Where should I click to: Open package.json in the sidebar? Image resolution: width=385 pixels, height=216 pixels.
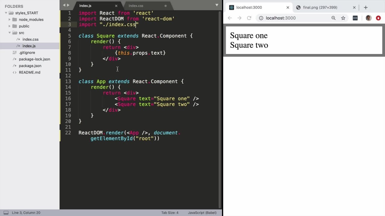pos(30,66)
